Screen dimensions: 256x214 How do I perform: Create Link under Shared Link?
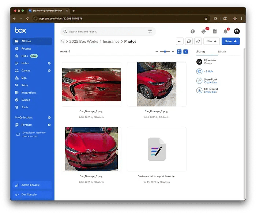(x=210, y=82)
